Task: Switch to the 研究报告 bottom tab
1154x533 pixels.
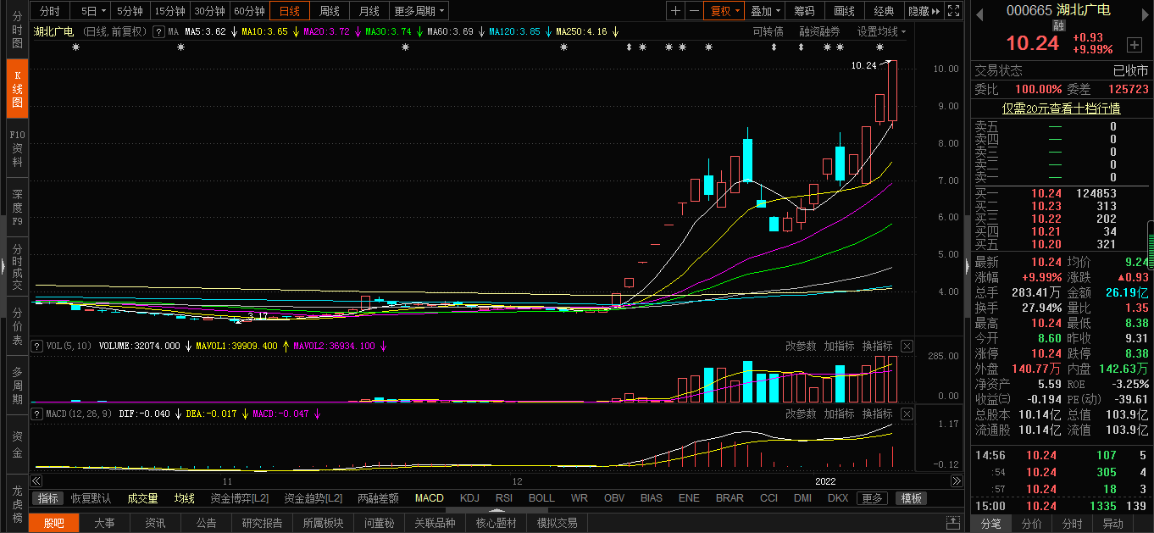Action: pos(262,523)
